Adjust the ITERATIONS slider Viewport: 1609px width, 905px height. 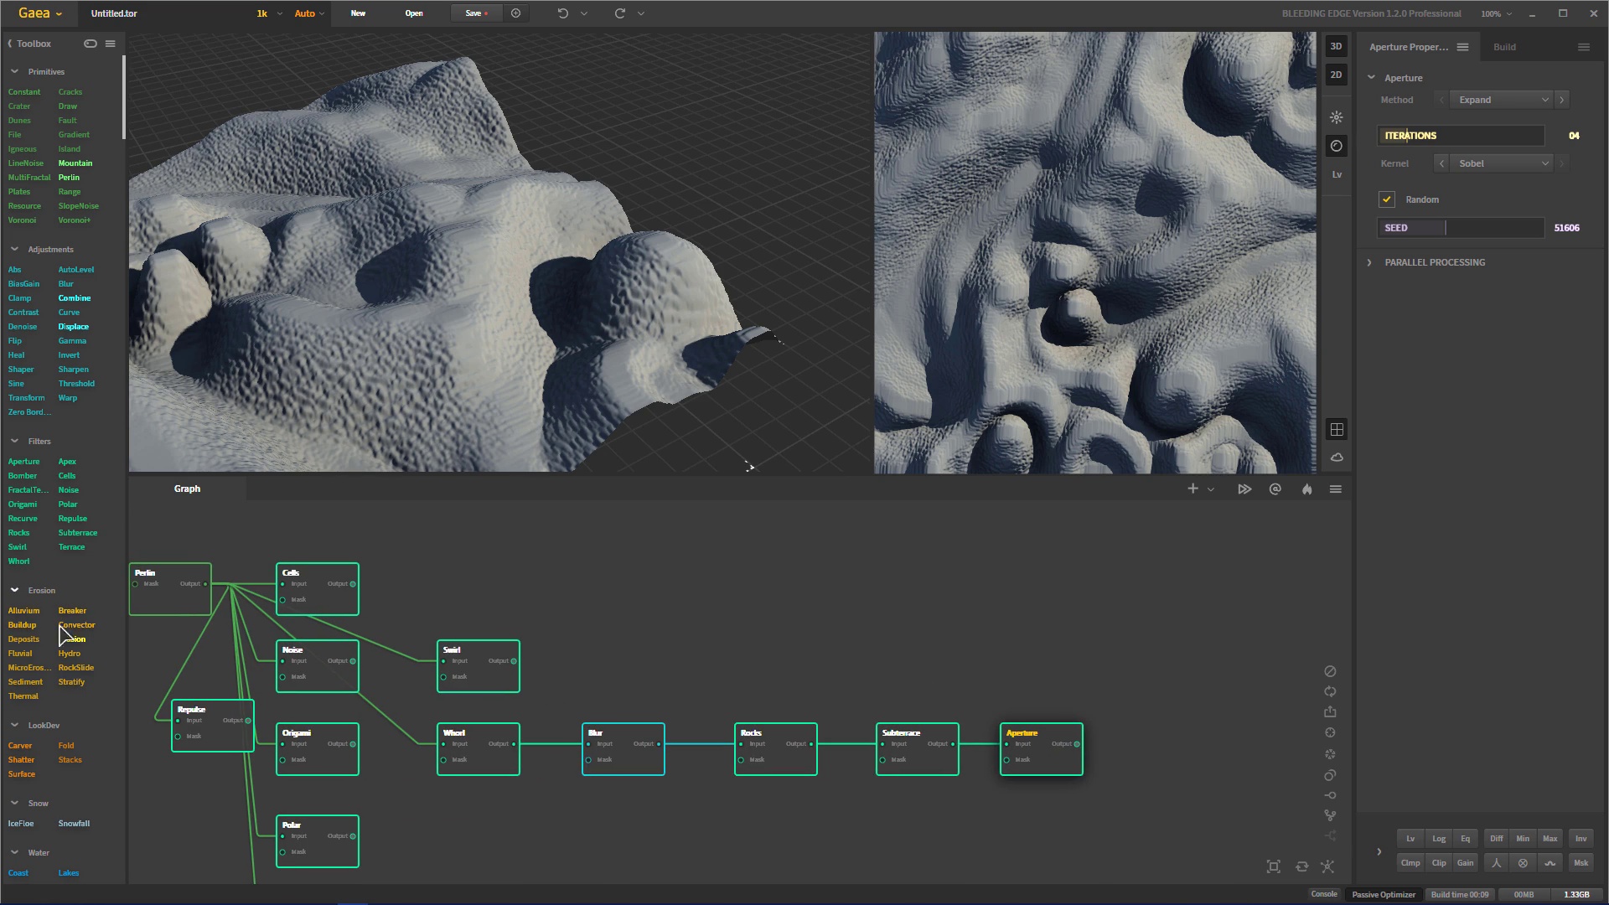tap(1461, 136)
